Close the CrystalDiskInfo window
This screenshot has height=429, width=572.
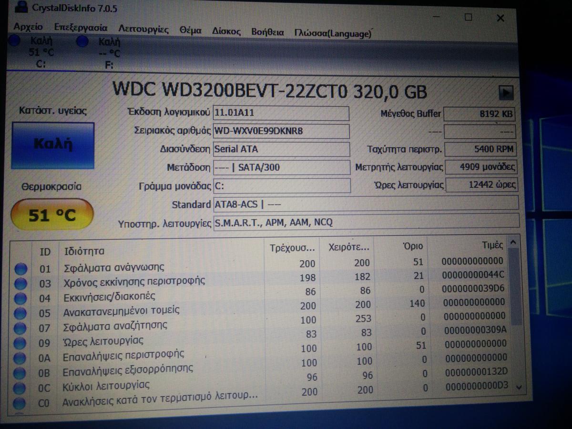(x=500, y=18)
